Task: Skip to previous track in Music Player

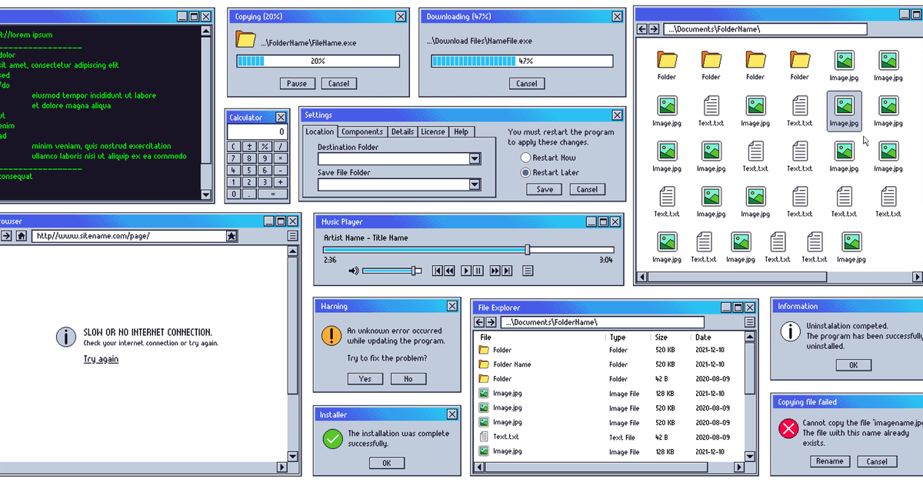Action: (438, 271)
